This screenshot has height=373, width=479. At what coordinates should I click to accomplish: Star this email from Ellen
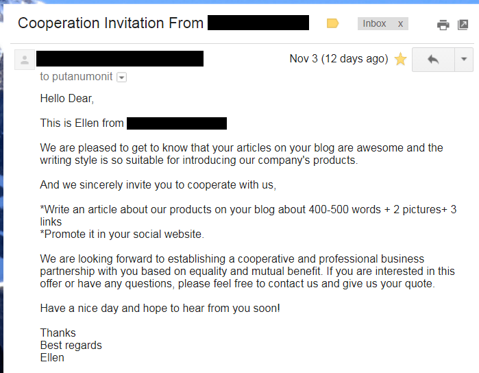click(400, 59)
